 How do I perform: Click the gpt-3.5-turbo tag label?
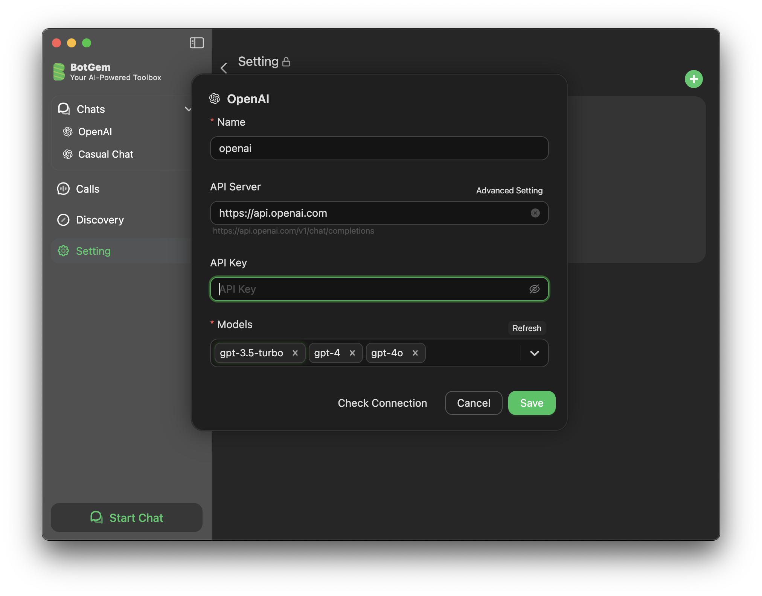[x=251, y=353]
